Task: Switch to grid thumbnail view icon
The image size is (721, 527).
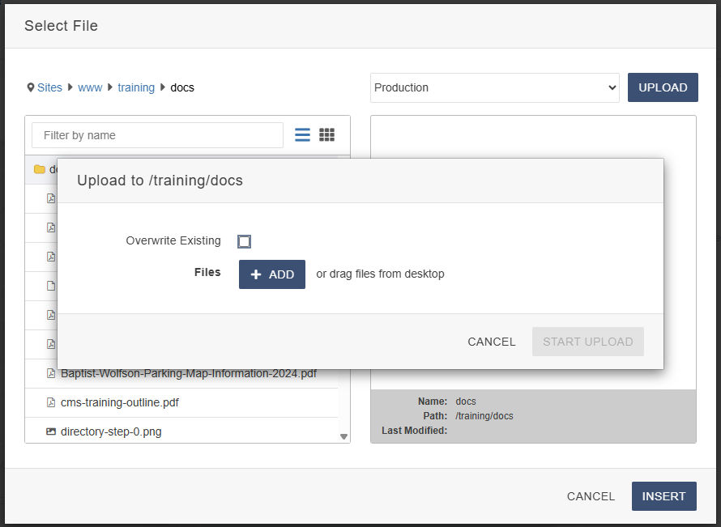Action: (327, 134)
